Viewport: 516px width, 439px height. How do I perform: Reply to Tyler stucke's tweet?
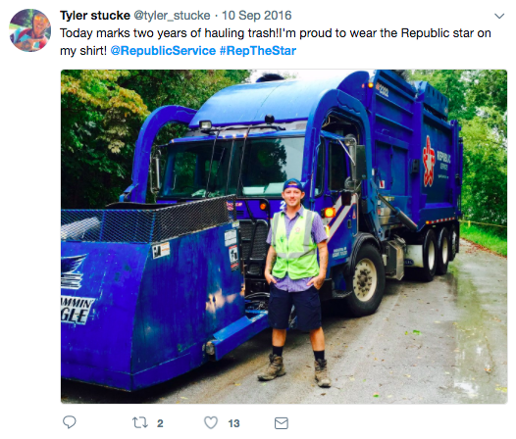[x=70, y=422]
